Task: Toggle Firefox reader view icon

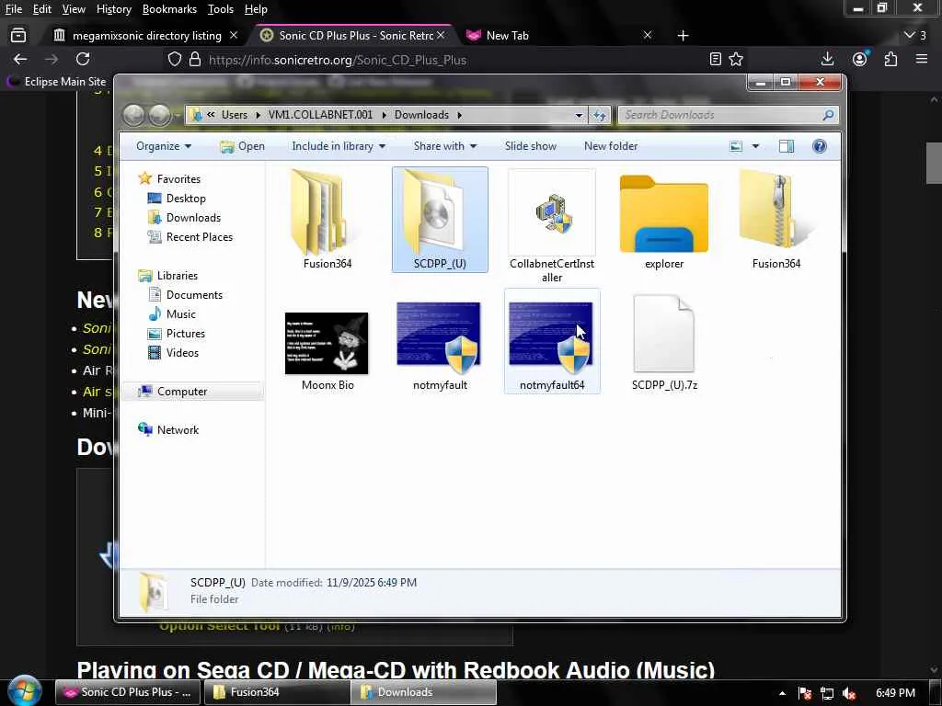Action: 715,59
